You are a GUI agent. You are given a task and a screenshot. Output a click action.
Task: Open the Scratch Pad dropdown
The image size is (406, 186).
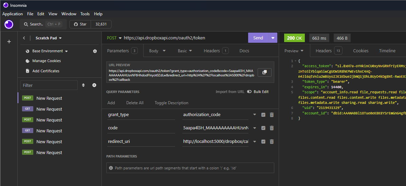pos(49,38)
